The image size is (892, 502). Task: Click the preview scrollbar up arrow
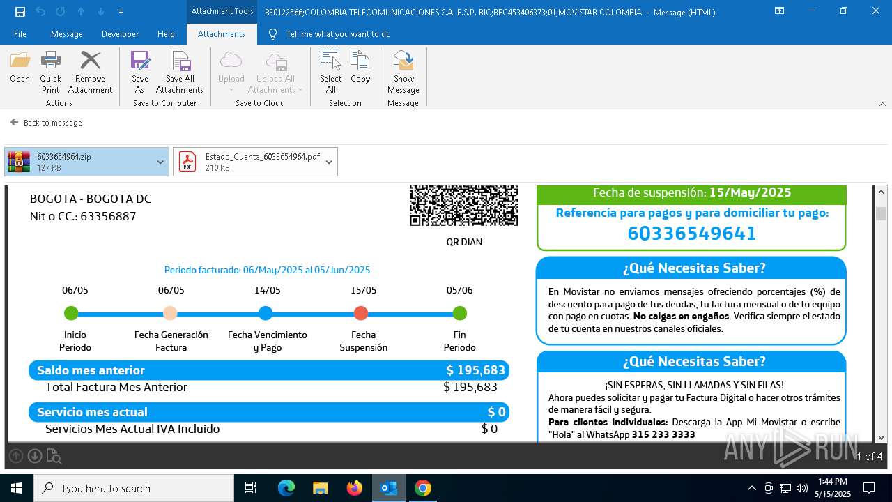click(x=882, y=192)
